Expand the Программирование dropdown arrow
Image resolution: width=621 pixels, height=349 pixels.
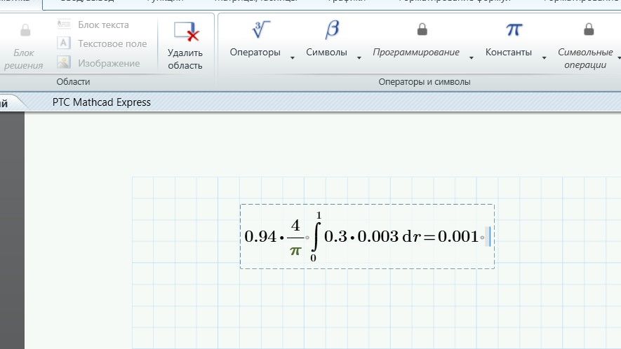pyautogui.click(x=471, y=58)
